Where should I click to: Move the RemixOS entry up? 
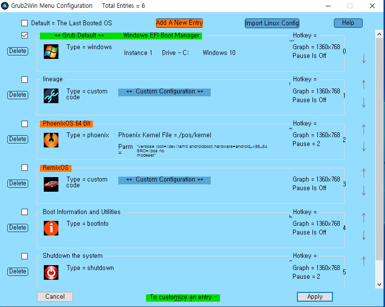(364, 173)
